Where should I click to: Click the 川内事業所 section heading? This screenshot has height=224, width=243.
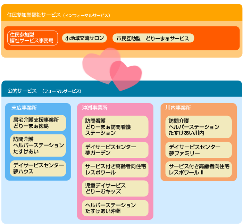pyautogui.click(x=178, y=108)
